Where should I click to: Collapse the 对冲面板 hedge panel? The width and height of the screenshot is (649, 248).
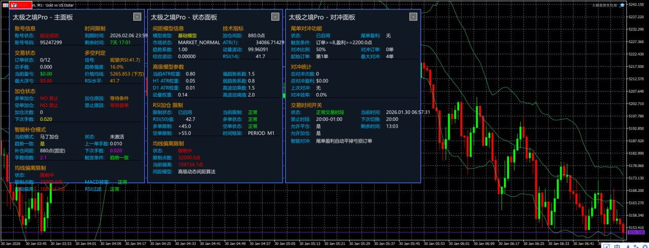coord(413,17)
